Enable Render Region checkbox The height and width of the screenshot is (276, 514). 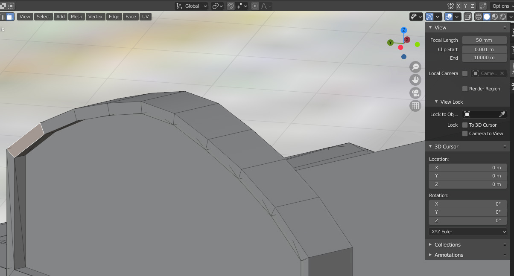[465, 89]
